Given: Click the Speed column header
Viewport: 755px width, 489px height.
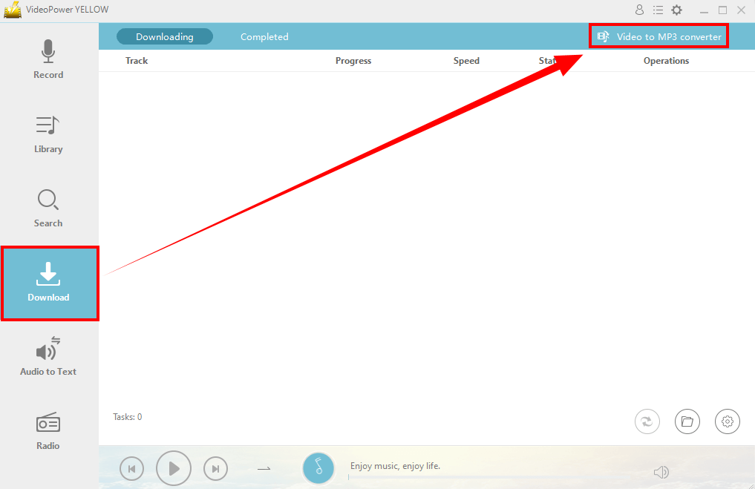Looking at the screenshot, I should tap(466, 61).
